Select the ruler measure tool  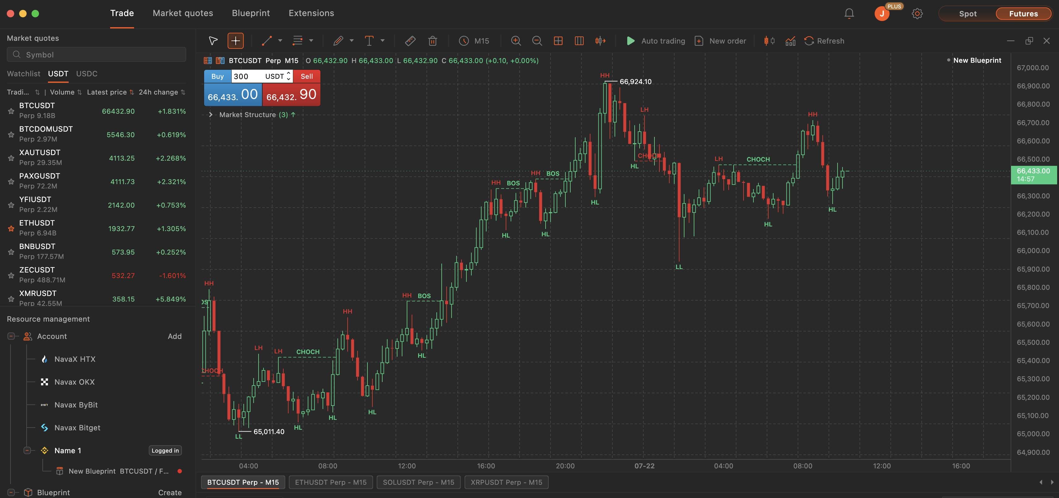coord(410,41)
